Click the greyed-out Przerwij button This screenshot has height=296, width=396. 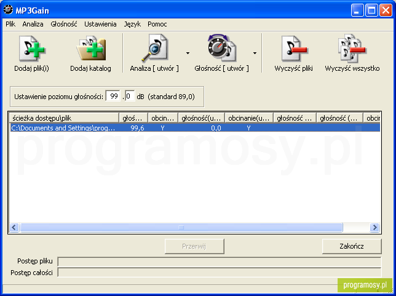click(x=194, y=246)
